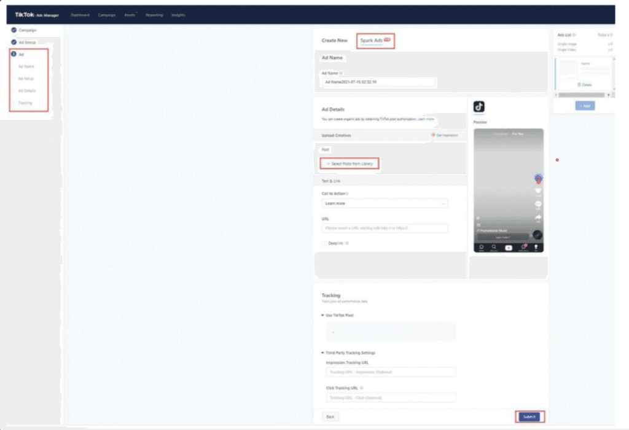This screenshot has height=430, width=629.
Task: Click Select Posts from Library button
Action: [349, 163]
